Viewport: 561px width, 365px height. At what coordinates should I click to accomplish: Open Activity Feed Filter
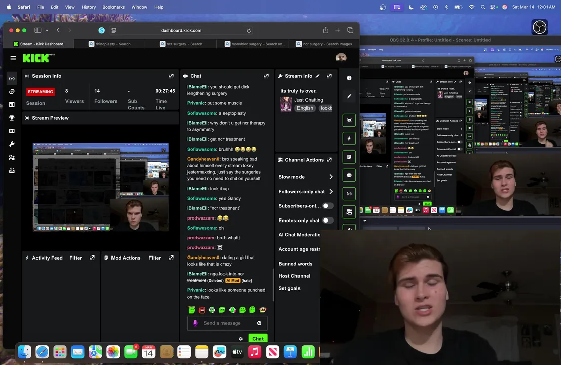coord(76,258)
